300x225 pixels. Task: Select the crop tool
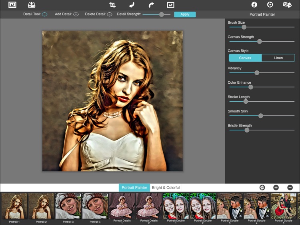[112, 5]
